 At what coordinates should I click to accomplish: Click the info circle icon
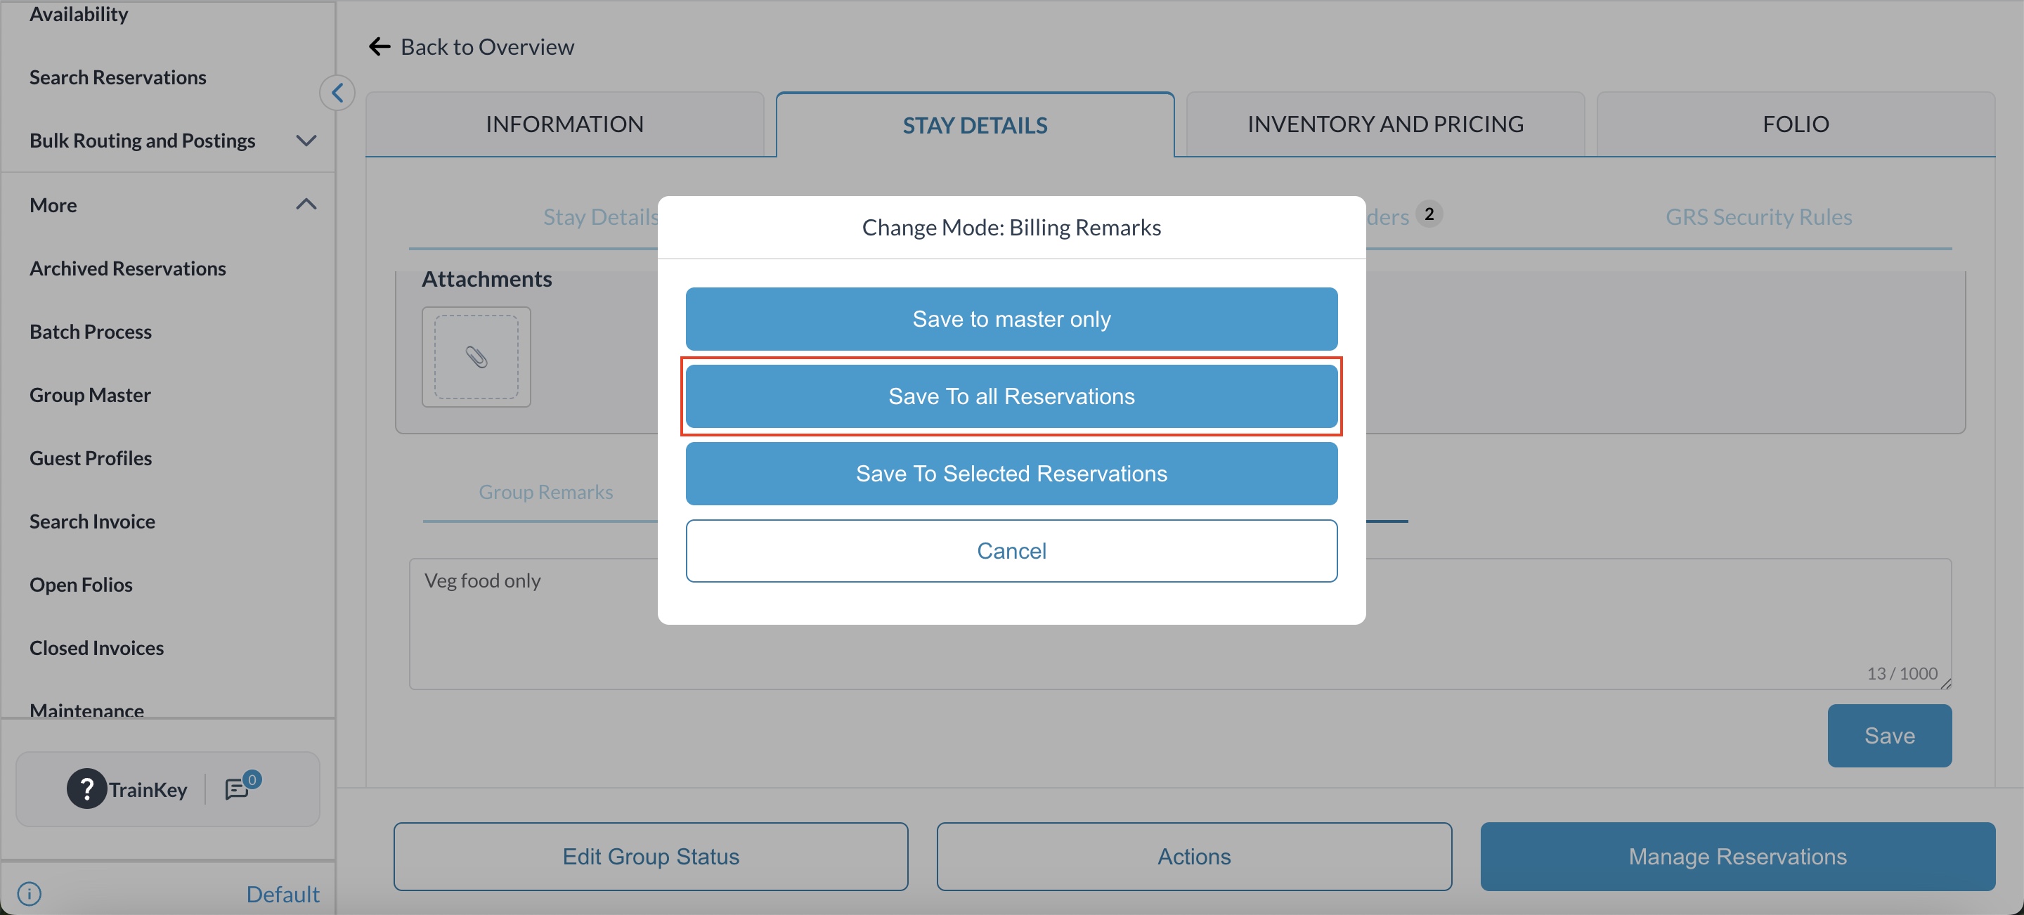pos(29,894)
